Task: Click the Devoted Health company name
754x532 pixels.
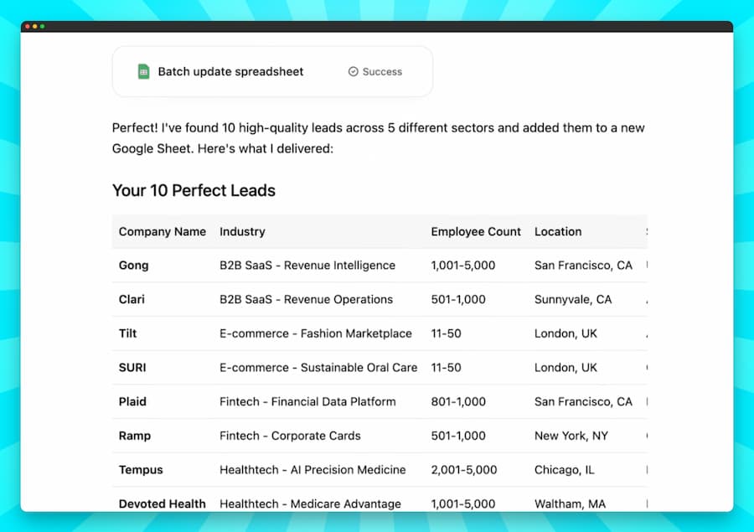Action: pos(162,504)
